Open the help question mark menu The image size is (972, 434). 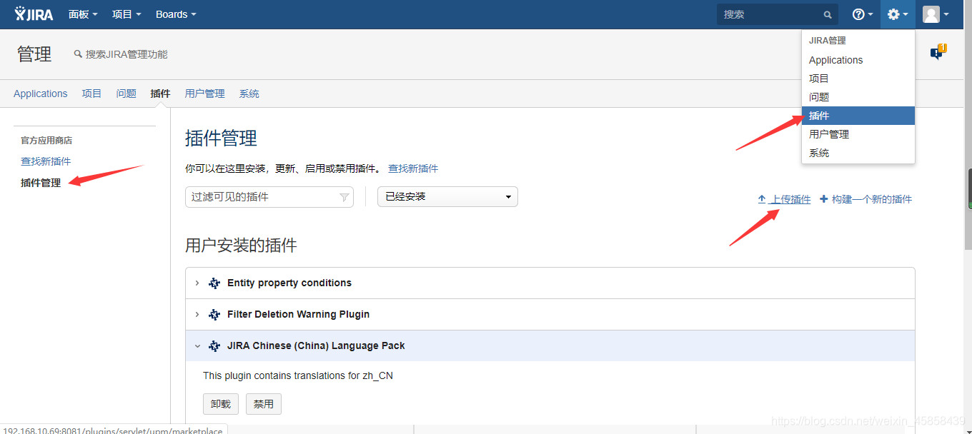(x=863, y=14)
